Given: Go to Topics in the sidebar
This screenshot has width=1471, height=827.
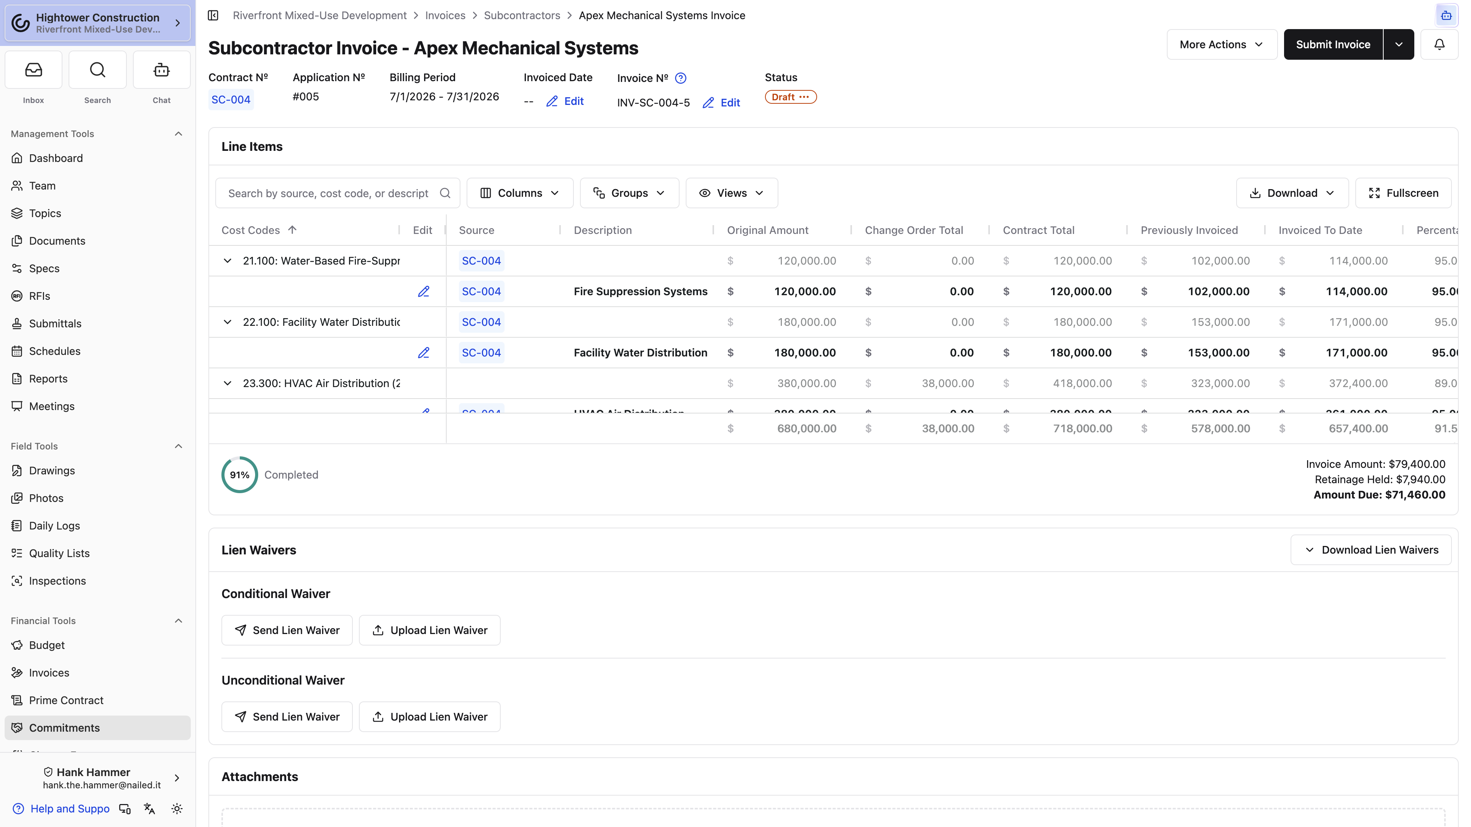Looking at the screenshot, I should point(98,214).
